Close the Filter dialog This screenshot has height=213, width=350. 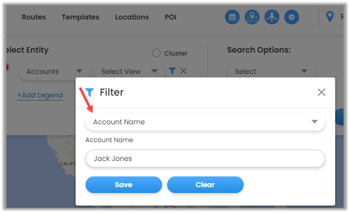pyautogui.click(x=321, y=93)
